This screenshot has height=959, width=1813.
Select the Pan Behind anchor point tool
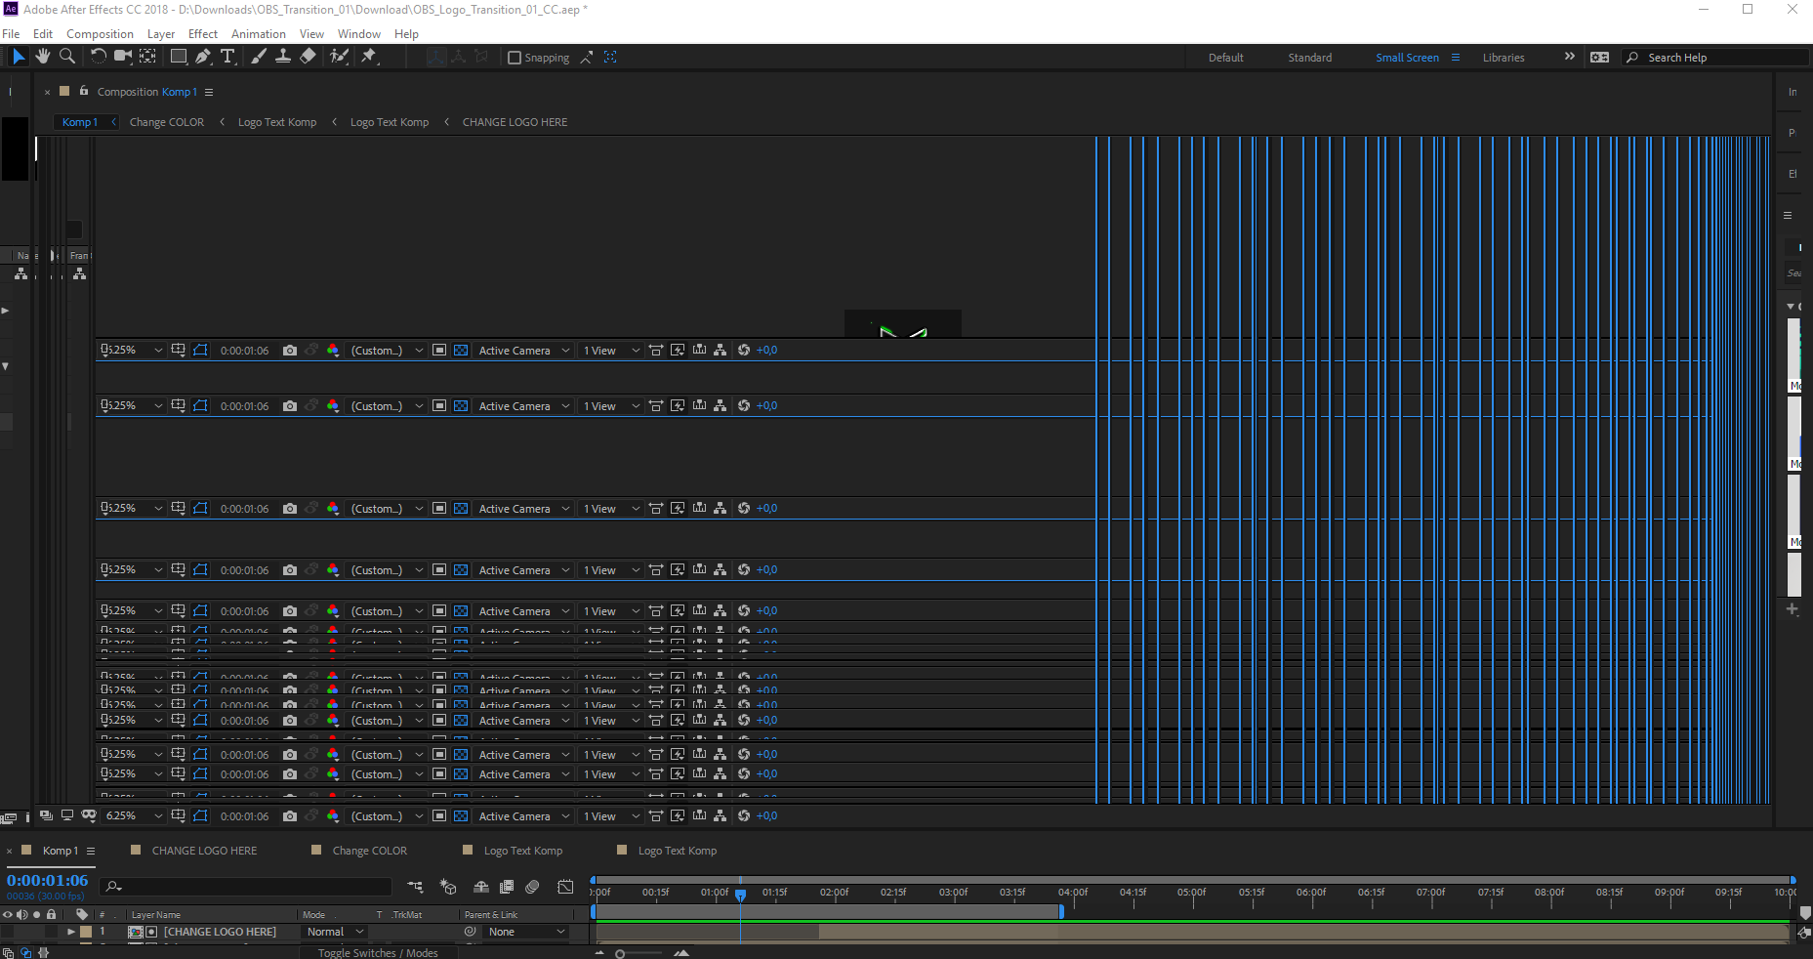tap(147, 57)
